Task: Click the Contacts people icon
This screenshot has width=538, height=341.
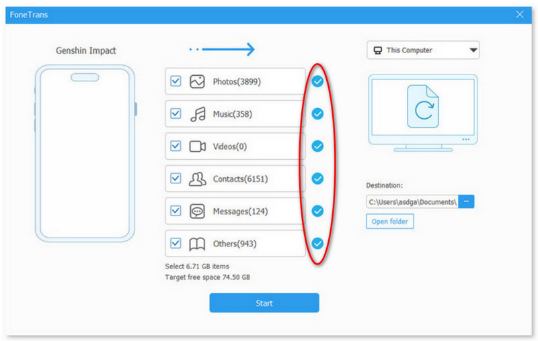Action: click(x=197, y=179)
